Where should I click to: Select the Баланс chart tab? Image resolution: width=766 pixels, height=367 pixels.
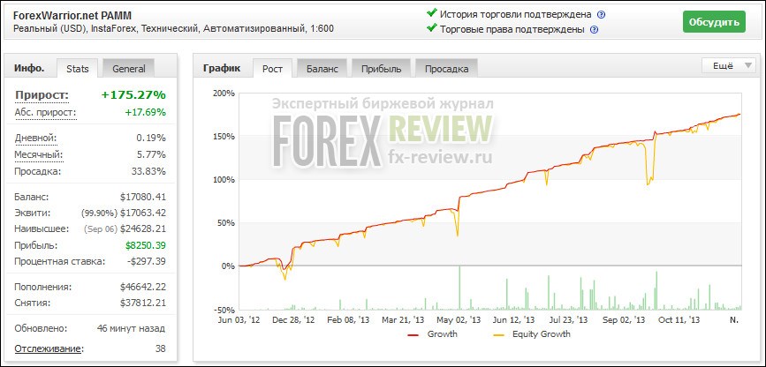pyautogui.click(x=322, y=69)
